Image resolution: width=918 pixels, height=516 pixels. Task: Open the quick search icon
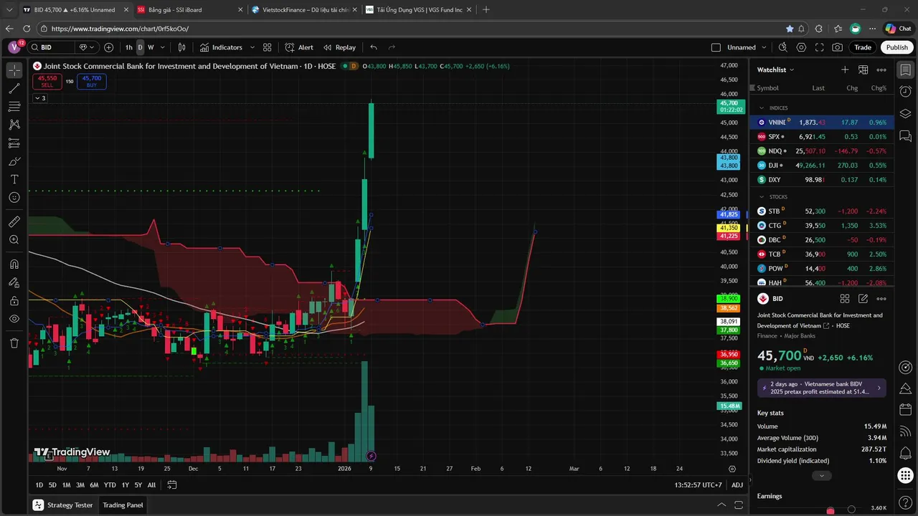tap(782, 47)
